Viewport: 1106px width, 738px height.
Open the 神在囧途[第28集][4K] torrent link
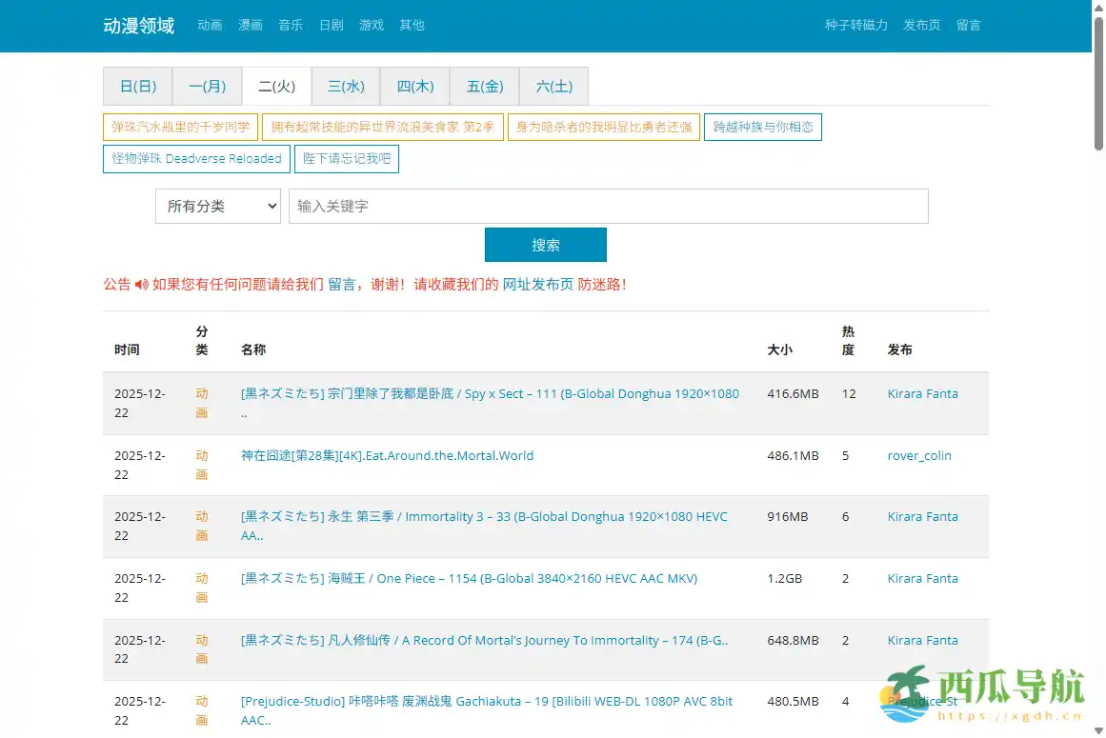coord(390,455)
